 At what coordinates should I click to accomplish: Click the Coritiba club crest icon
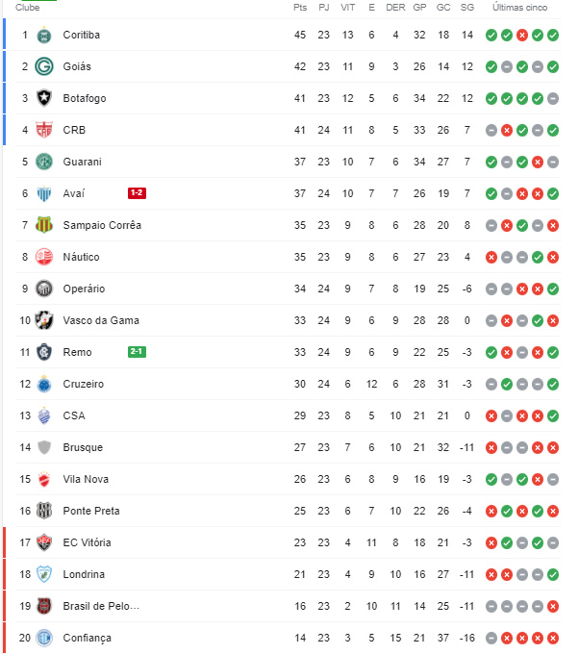click(43, 35)
